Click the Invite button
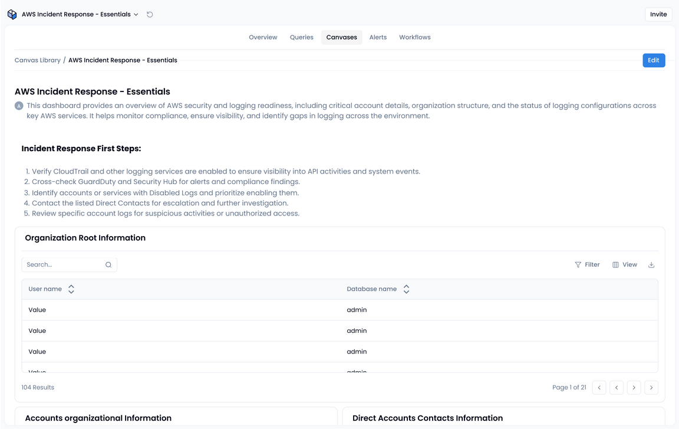This screenshot has width=679, height=429. click(658, 14)
